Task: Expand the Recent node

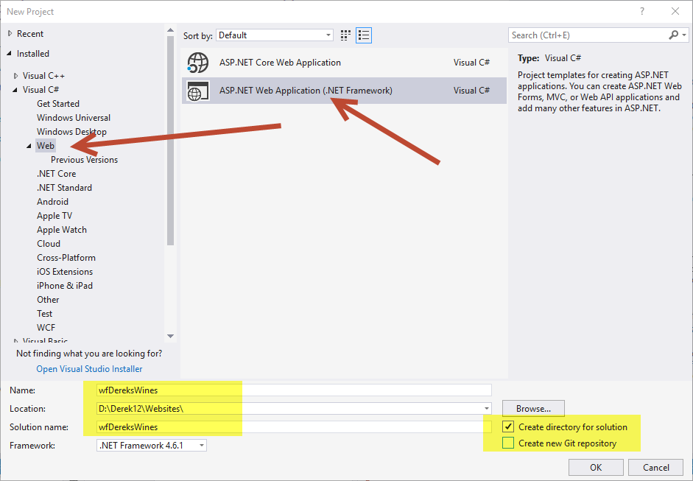Action: click(x=10, y=34)
